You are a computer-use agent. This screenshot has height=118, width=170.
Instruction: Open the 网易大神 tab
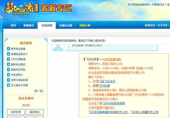click(x=85, y=25)
